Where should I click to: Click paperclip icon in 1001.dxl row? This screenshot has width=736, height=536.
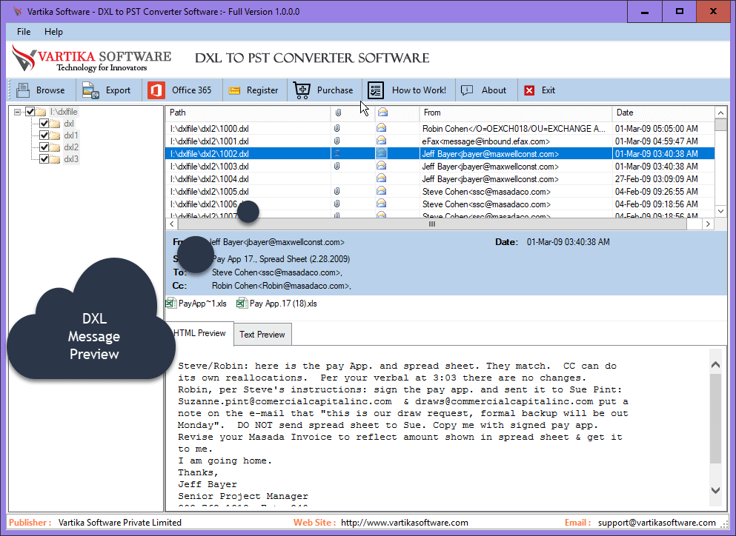(336, 141)
